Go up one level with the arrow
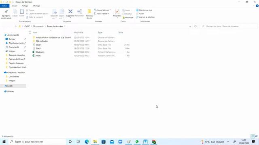Screen dimensions: 259x145 click(16, 26)
